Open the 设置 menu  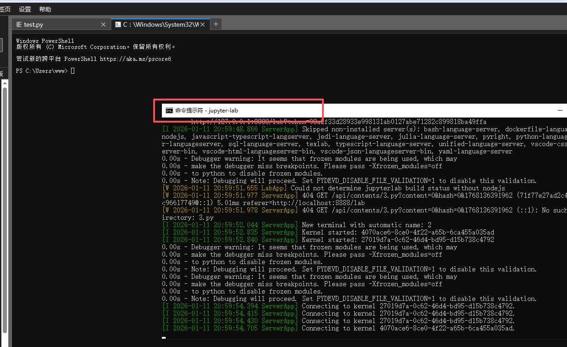coord(24,9)
